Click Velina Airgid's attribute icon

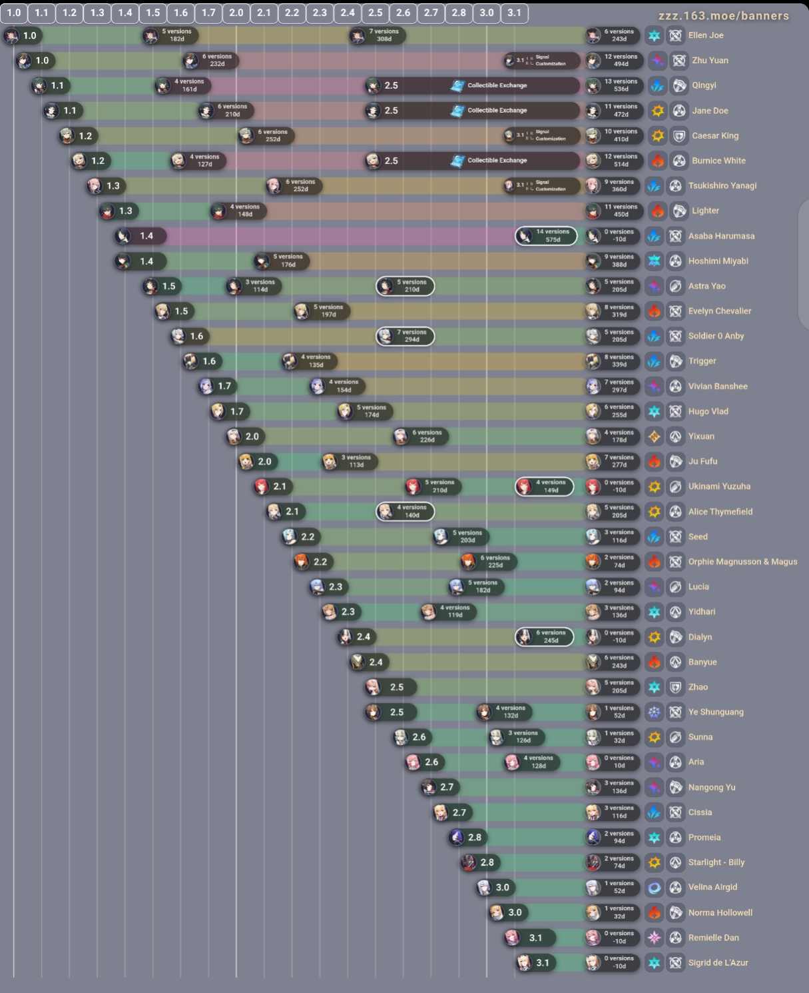[x=655, y=887]
